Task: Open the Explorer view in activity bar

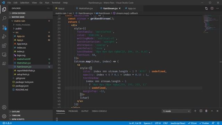Action: coord(4,9)
